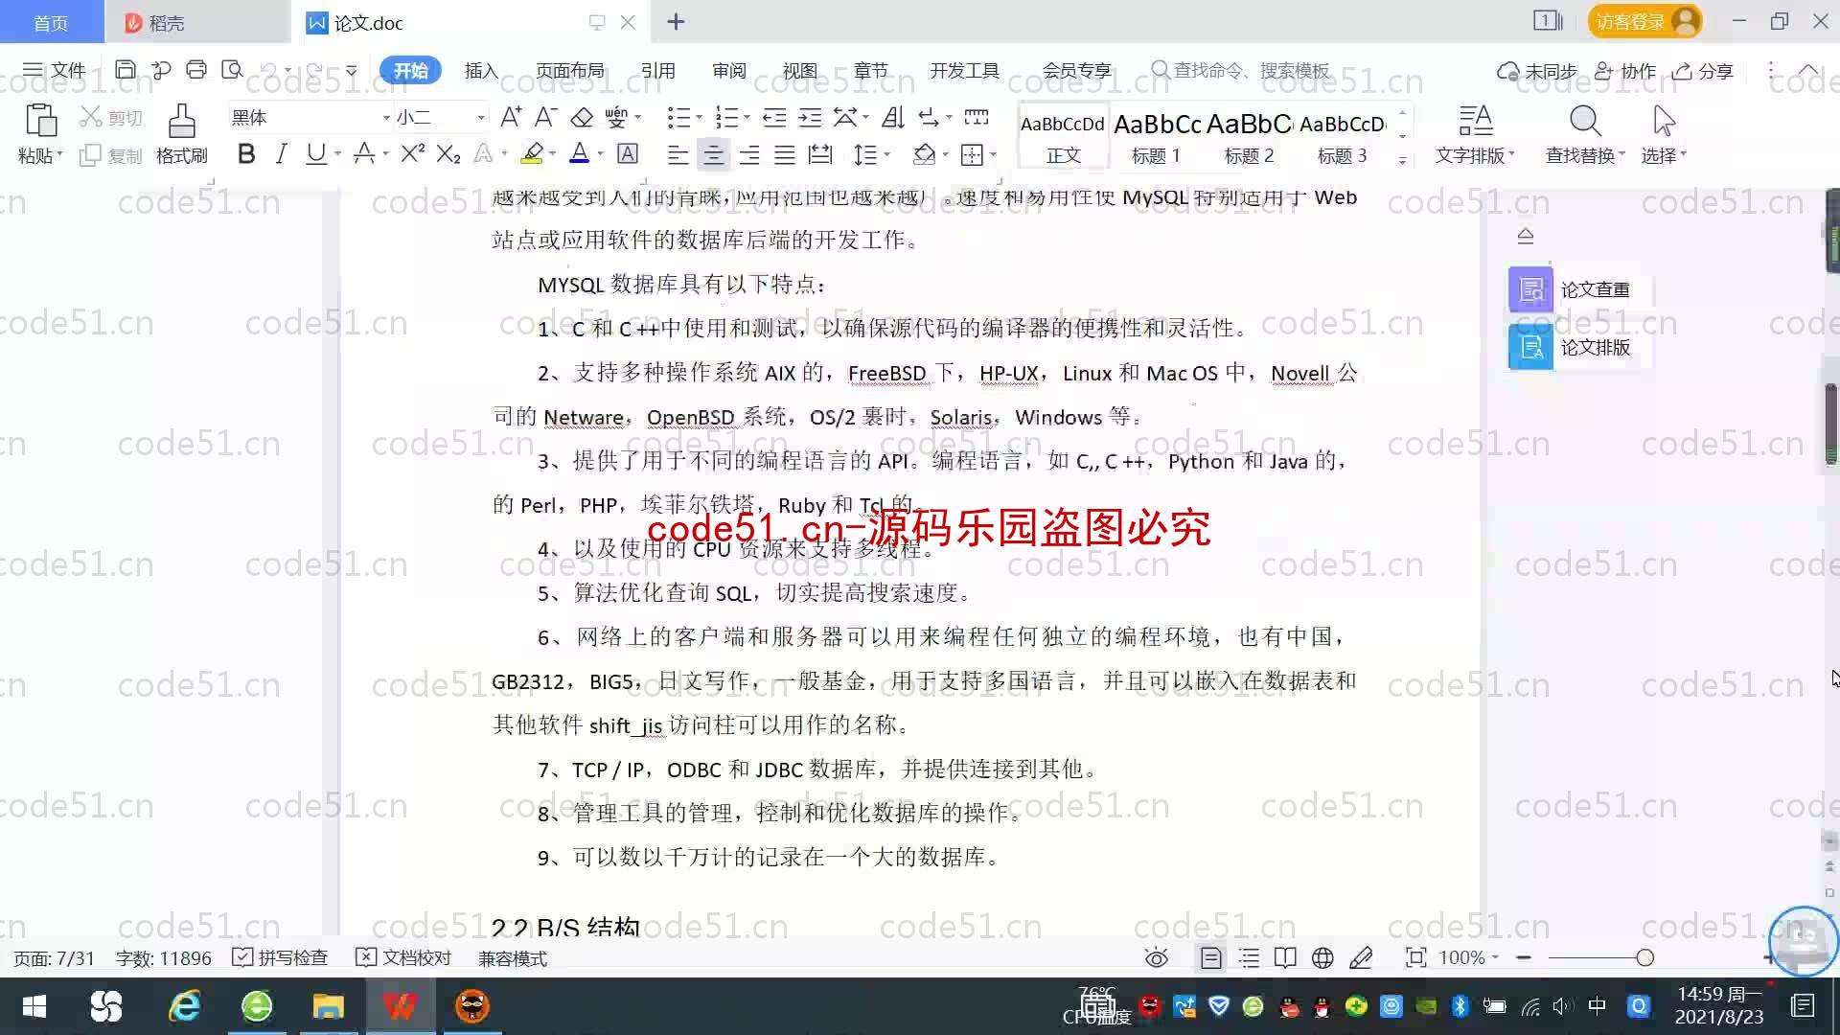Apply font color red A
The width and height of the screenshot is (1840, 1035).
[579, 153]
